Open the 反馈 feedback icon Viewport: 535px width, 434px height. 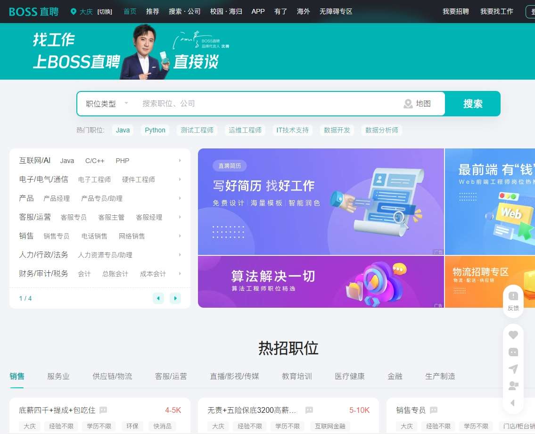click(513, 300)
